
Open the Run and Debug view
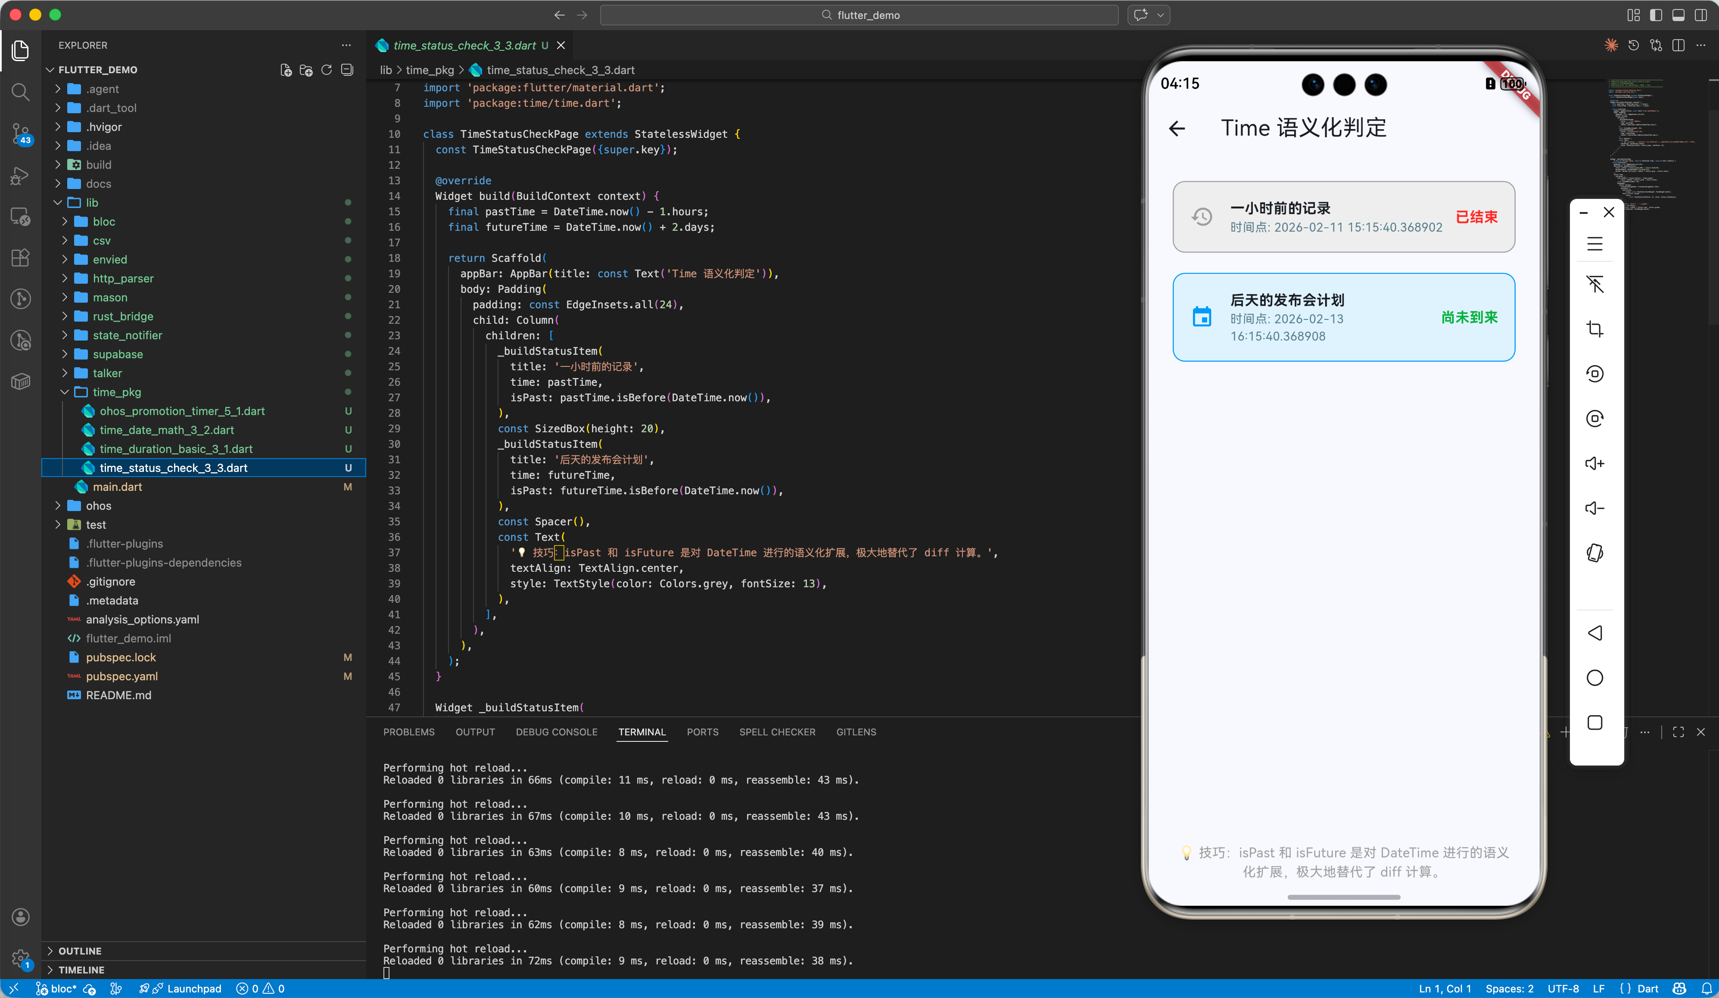click(x=21, y=175)
